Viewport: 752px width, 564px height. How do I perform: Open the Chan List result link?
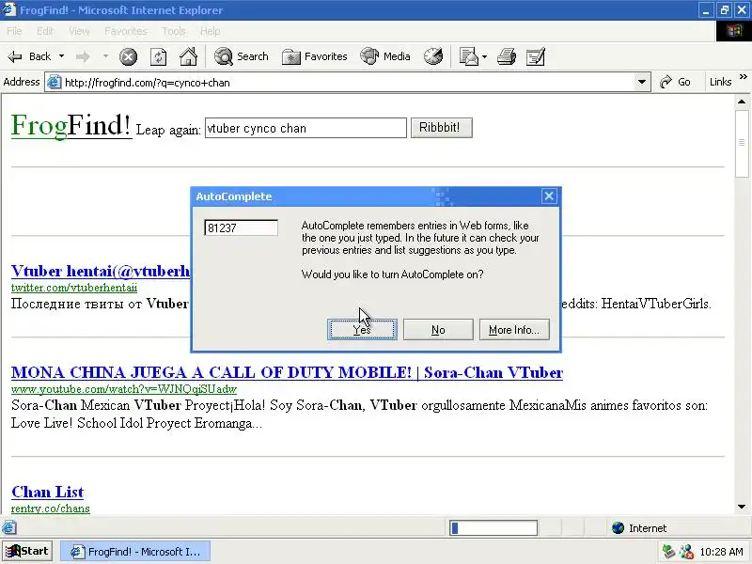[x=48, y=492]
